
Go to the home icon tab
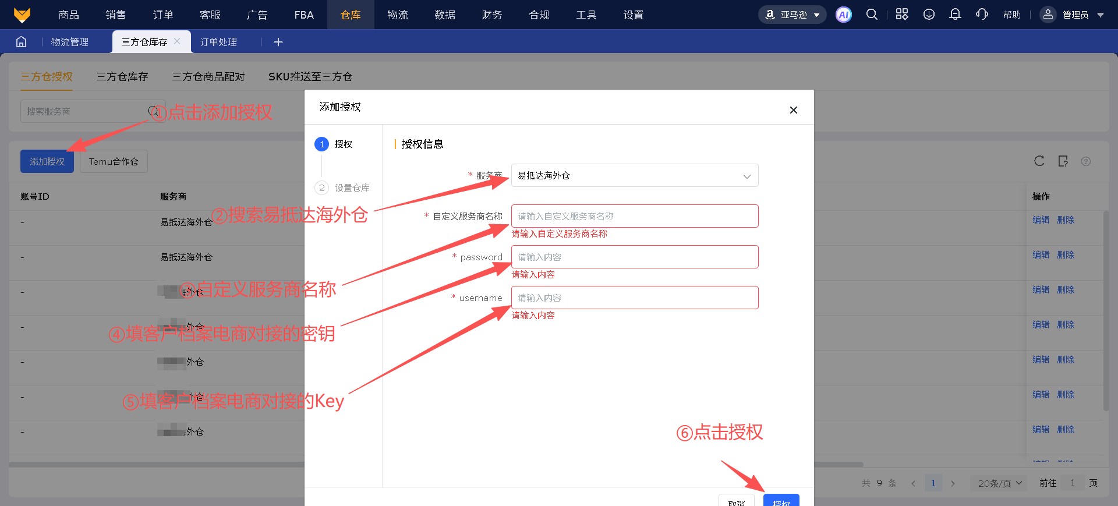[x=22, y=42]
